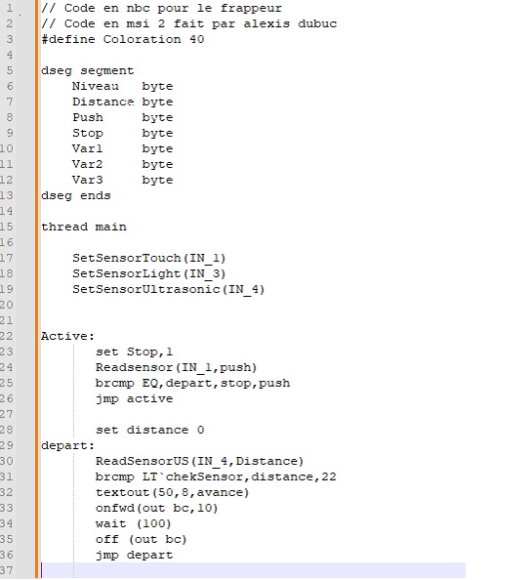Click the 'dseg segment' line
Viewport: 532px width, 580px height.
click(x=87, y=70)
